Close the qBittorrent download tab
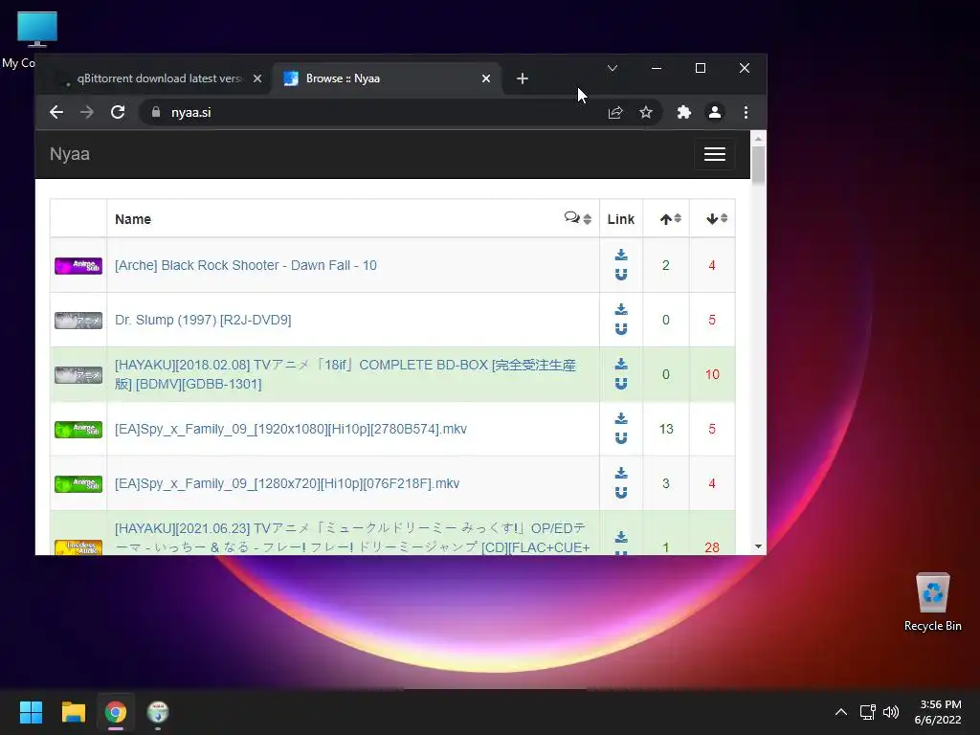Screen dimensions: 980x735 [x=256, y=78]
